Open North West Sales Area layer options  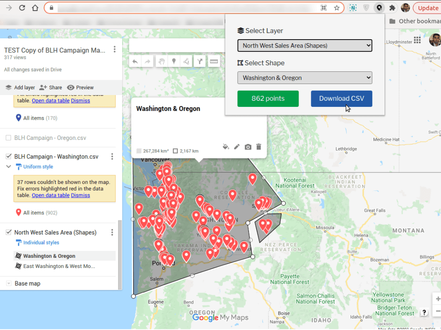(112, 232)
